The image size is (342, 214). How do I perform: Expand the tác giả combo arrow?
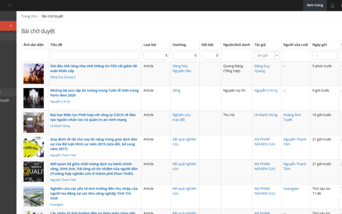277,55
